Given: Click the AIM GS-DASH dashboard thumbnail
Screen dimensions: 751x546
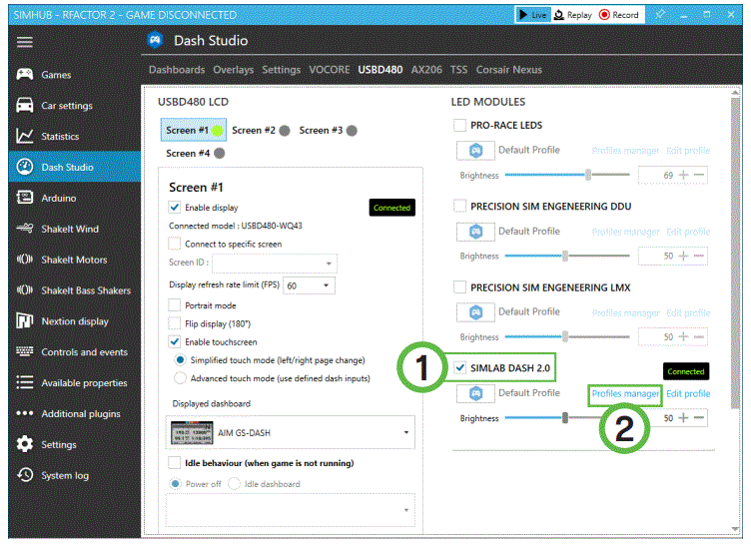Looking at the screenshot, I should point(192,432).
